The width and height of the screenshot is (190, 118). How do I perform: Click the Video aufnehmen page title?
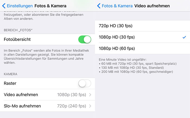[x=152, y=6]
